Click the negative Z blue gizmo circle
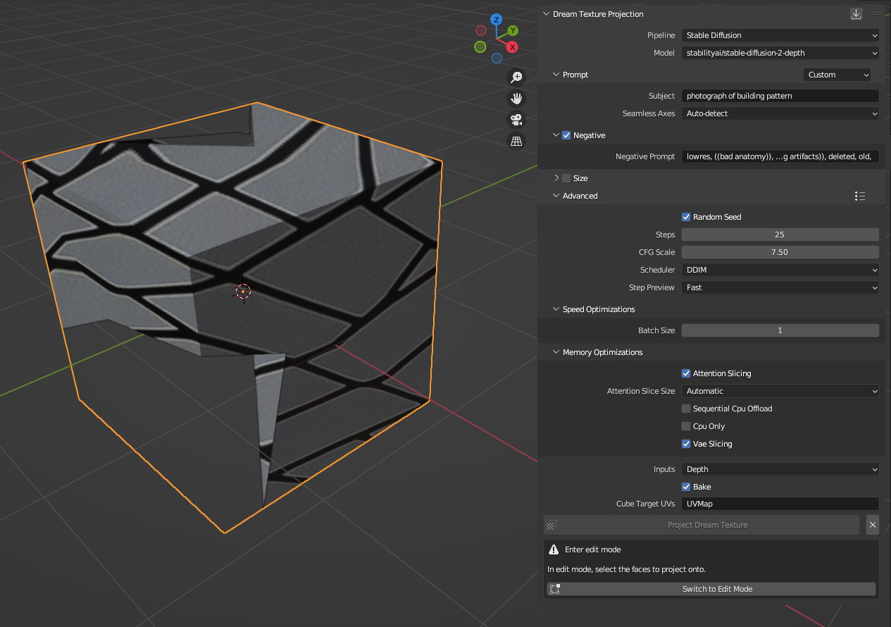The image size is (891, 627). [497, 58]
